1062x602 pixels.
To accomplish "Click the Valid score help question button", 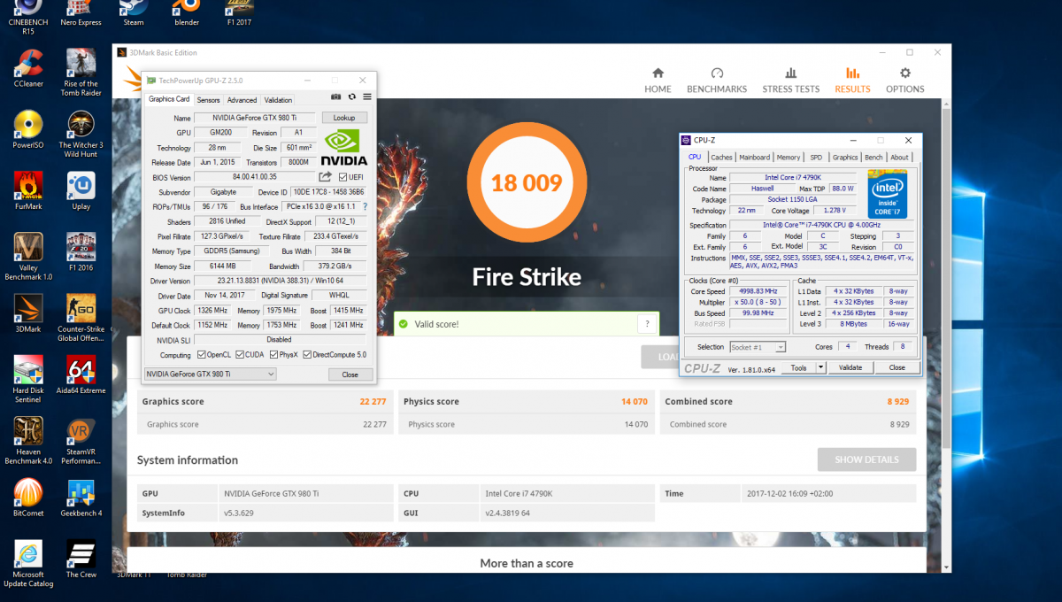I will coord(647,324).
